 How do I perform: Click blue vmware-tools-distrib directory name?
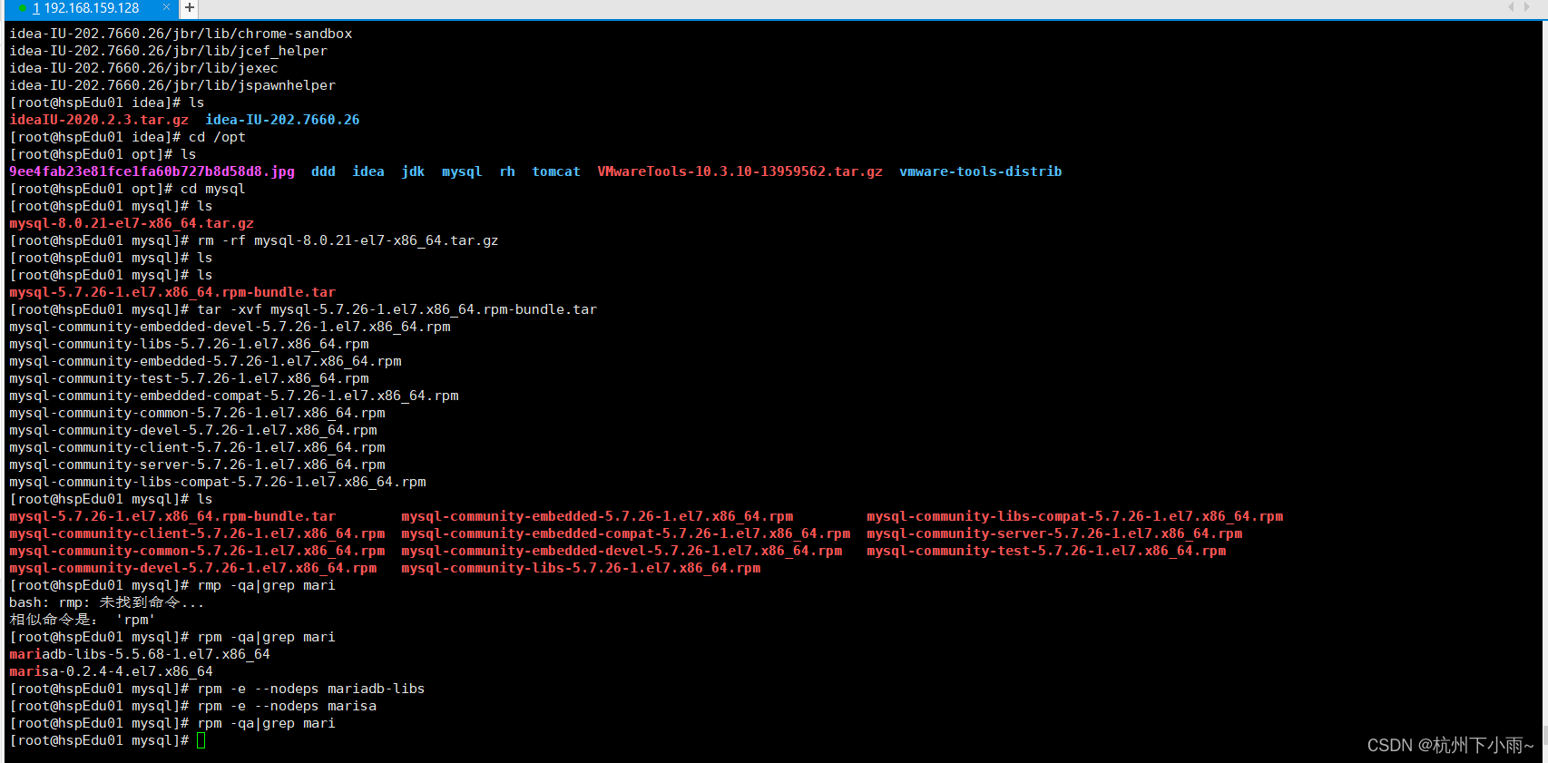pos(981,171)
